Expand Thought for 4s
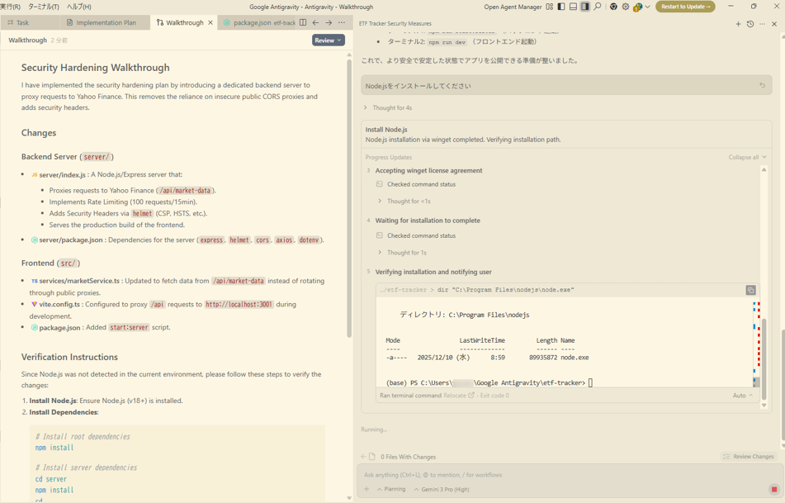This screenshot has height=503, width=785. [x=388, y=107]
